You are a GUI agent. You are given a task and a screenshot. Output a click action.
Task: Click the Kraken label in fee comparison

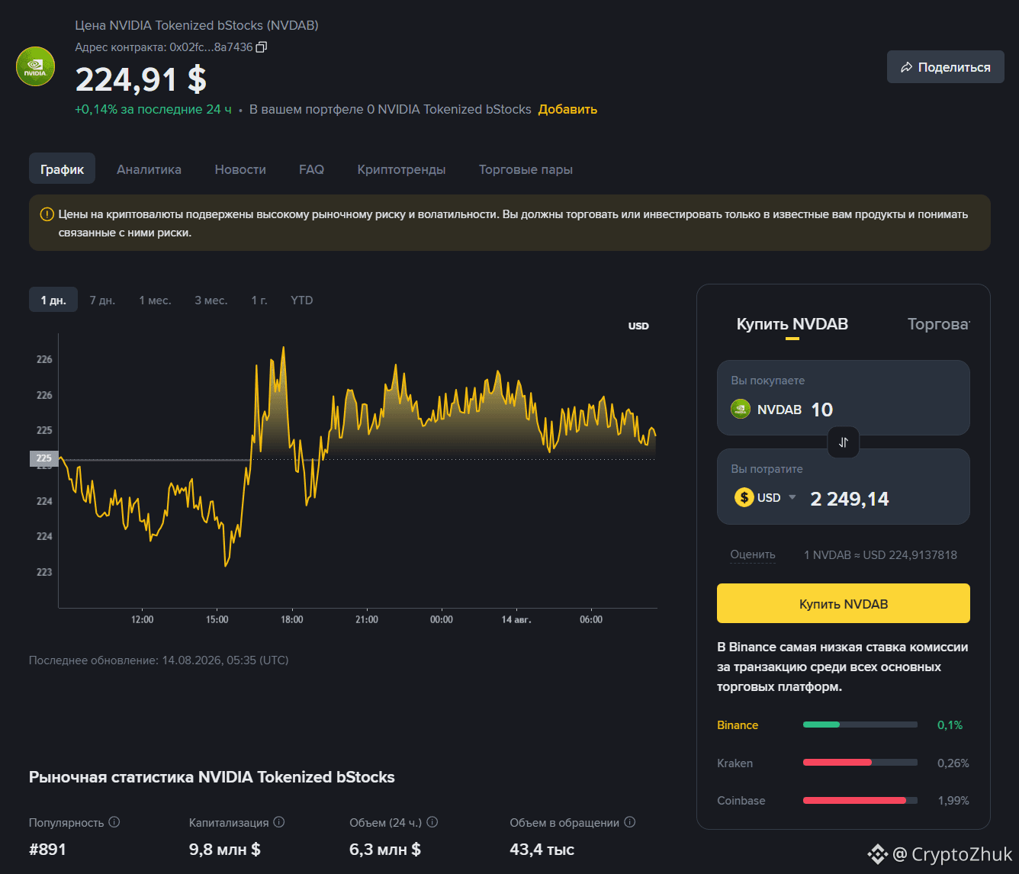(x=735, y=763)
